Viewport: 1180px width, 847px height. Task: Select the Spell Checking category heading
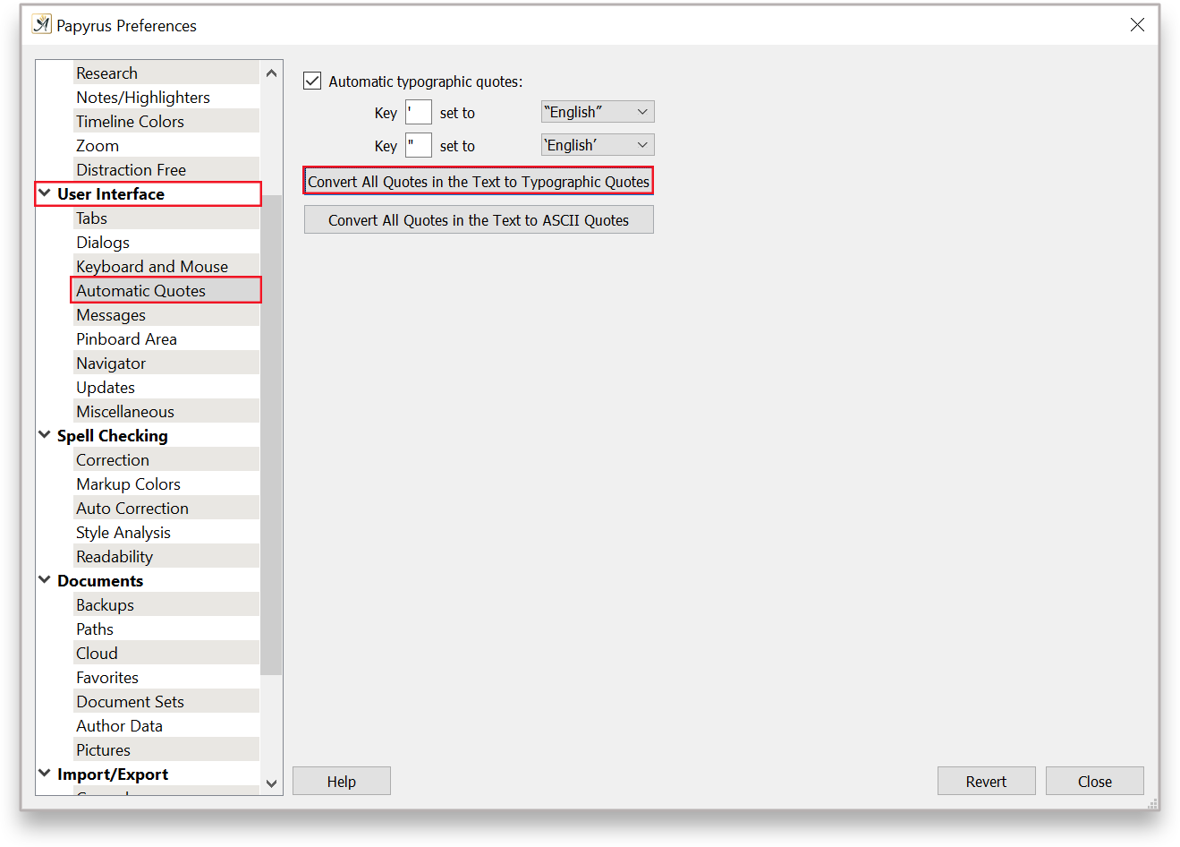coord(113,435)
